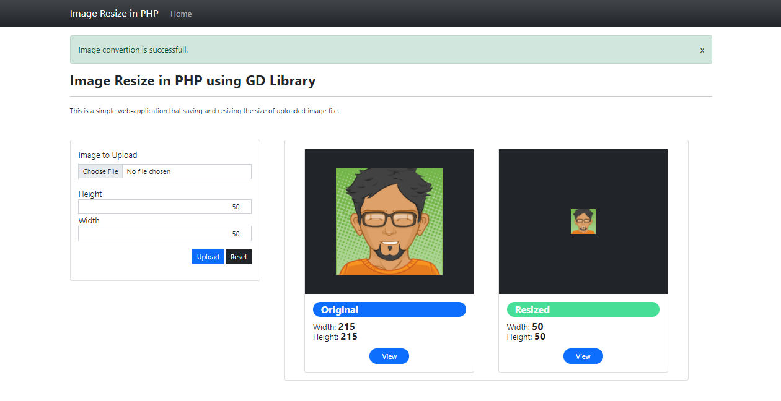Click the blue Original badge
This screenshot has width=781, height=401.
[389, 309]
